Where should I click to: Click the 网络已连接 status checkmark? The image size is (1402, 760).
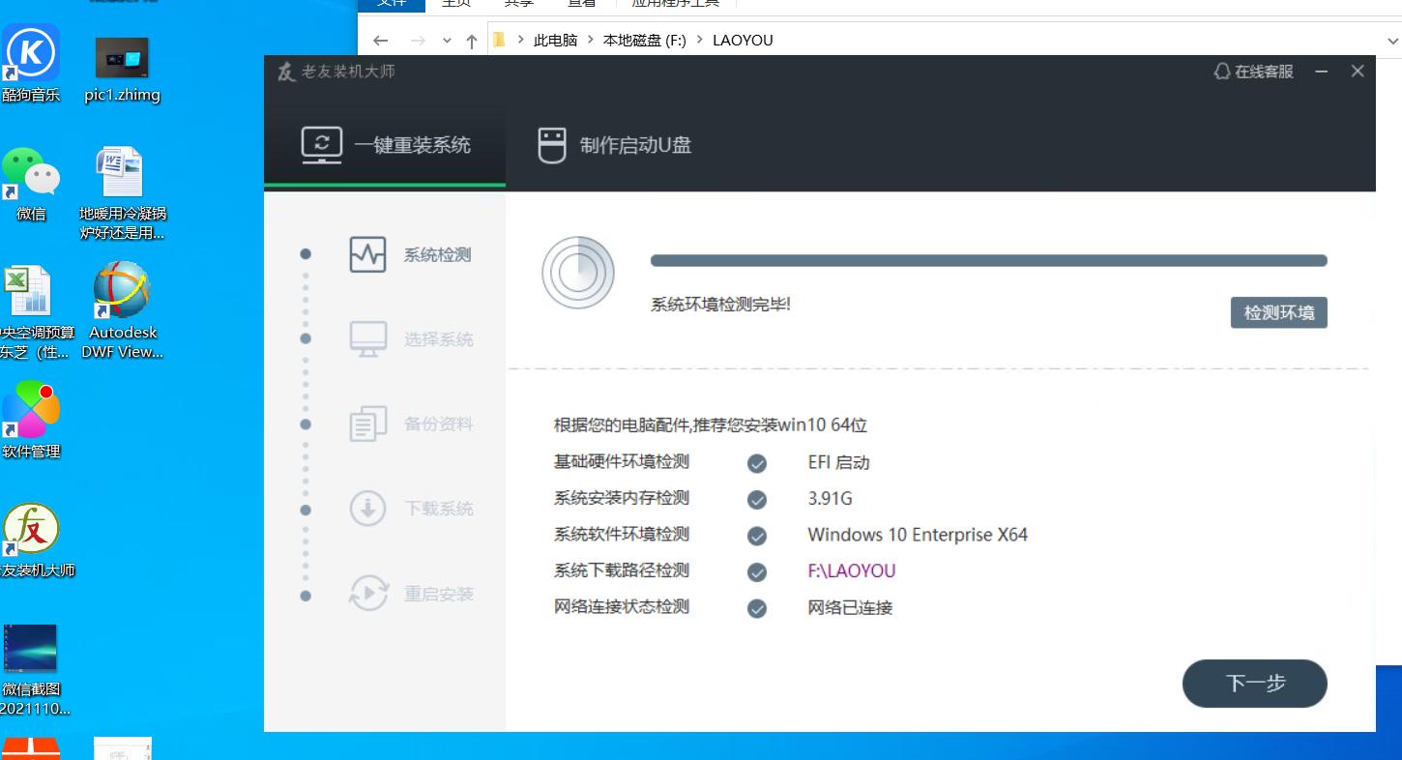(757, 608)
